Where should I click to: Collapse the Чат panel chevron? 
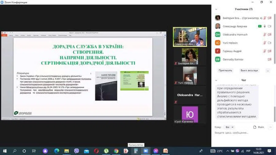pyautogui.click(x=216, y=80)
